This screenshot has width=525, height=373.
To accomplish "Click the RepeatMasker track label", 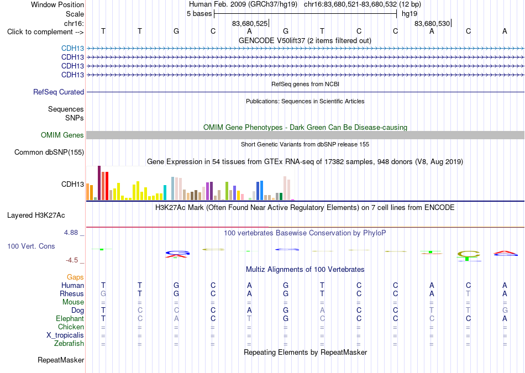I will click(61, 360).
